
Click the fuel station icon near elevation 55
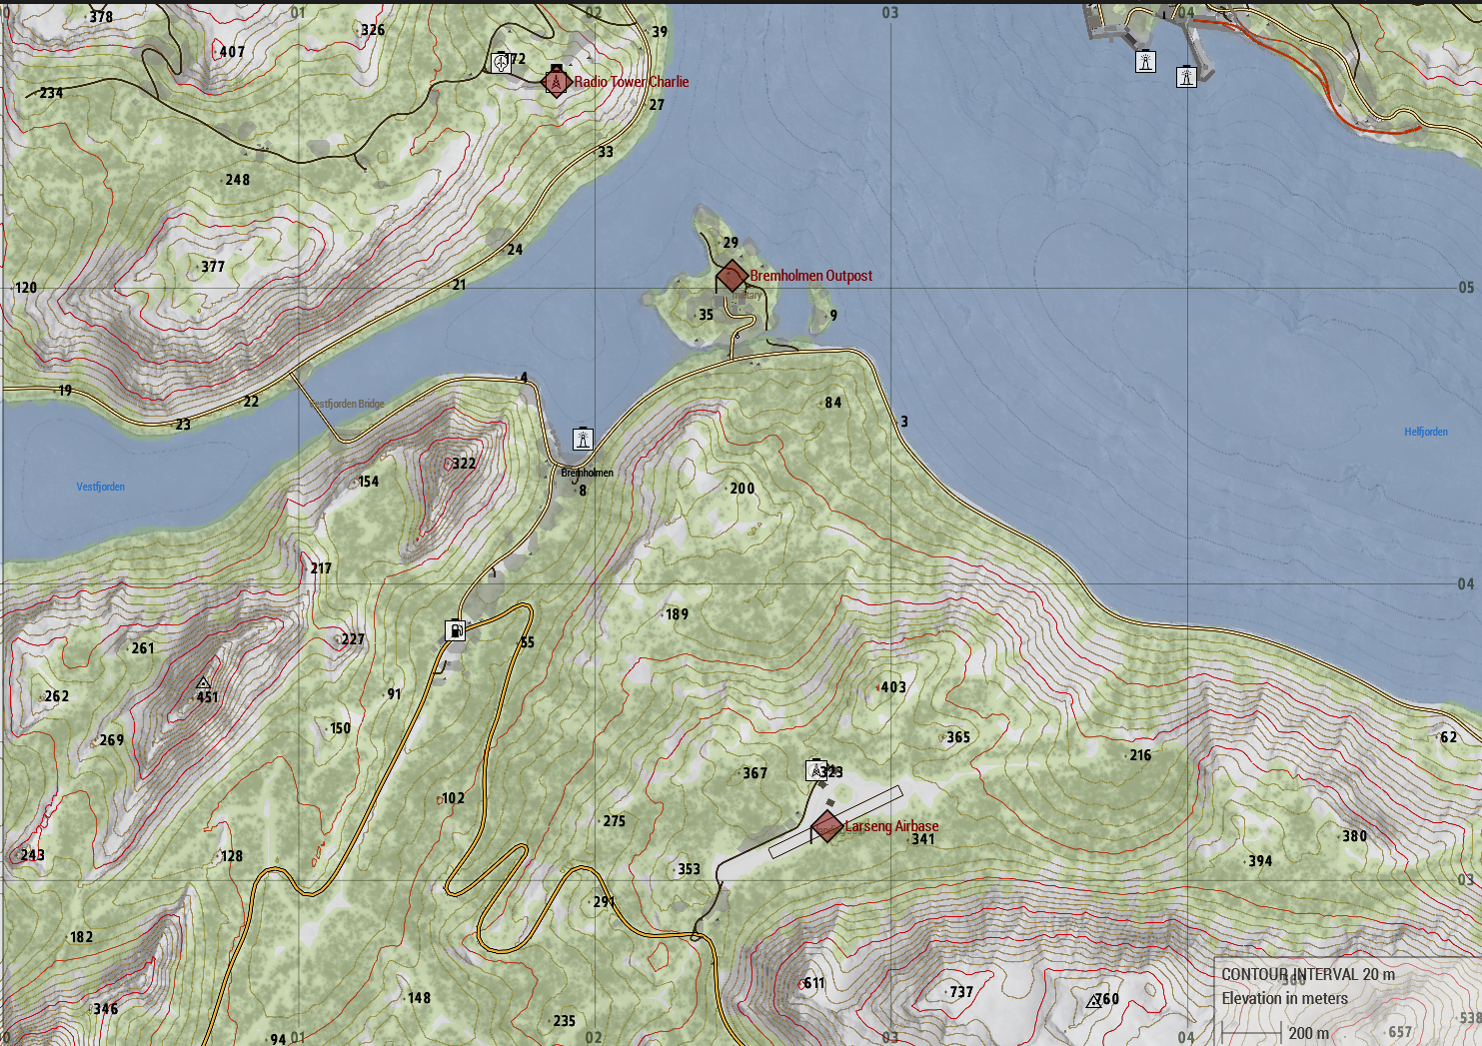click(456, 630)
